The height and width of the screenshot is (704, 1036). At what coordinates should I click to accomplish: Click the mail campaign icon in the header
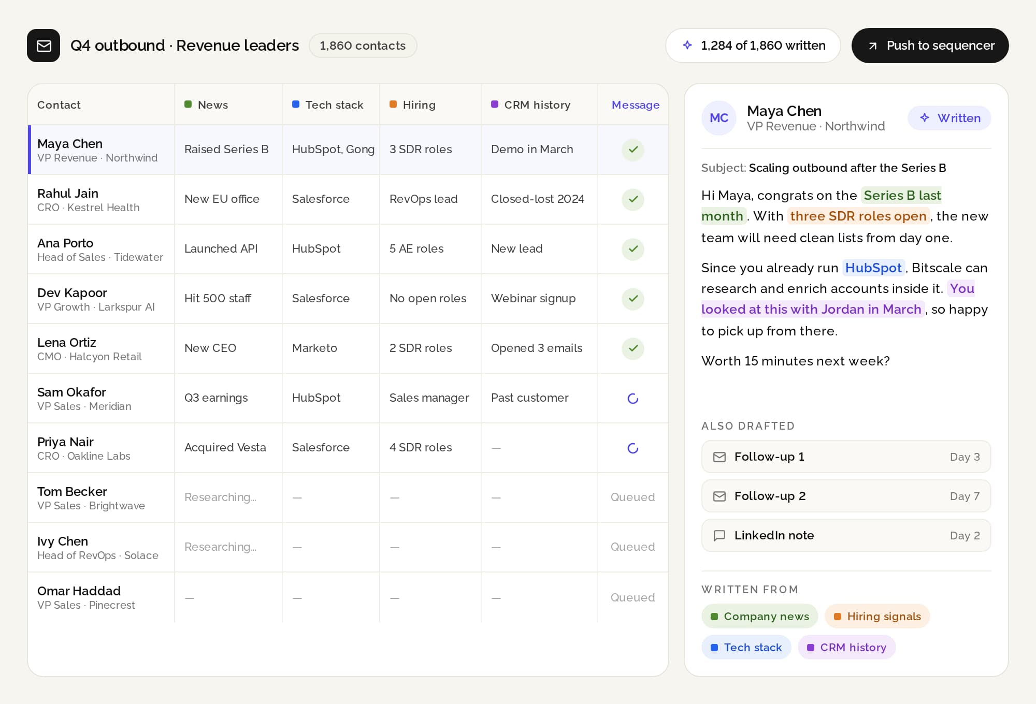[44, 46]
